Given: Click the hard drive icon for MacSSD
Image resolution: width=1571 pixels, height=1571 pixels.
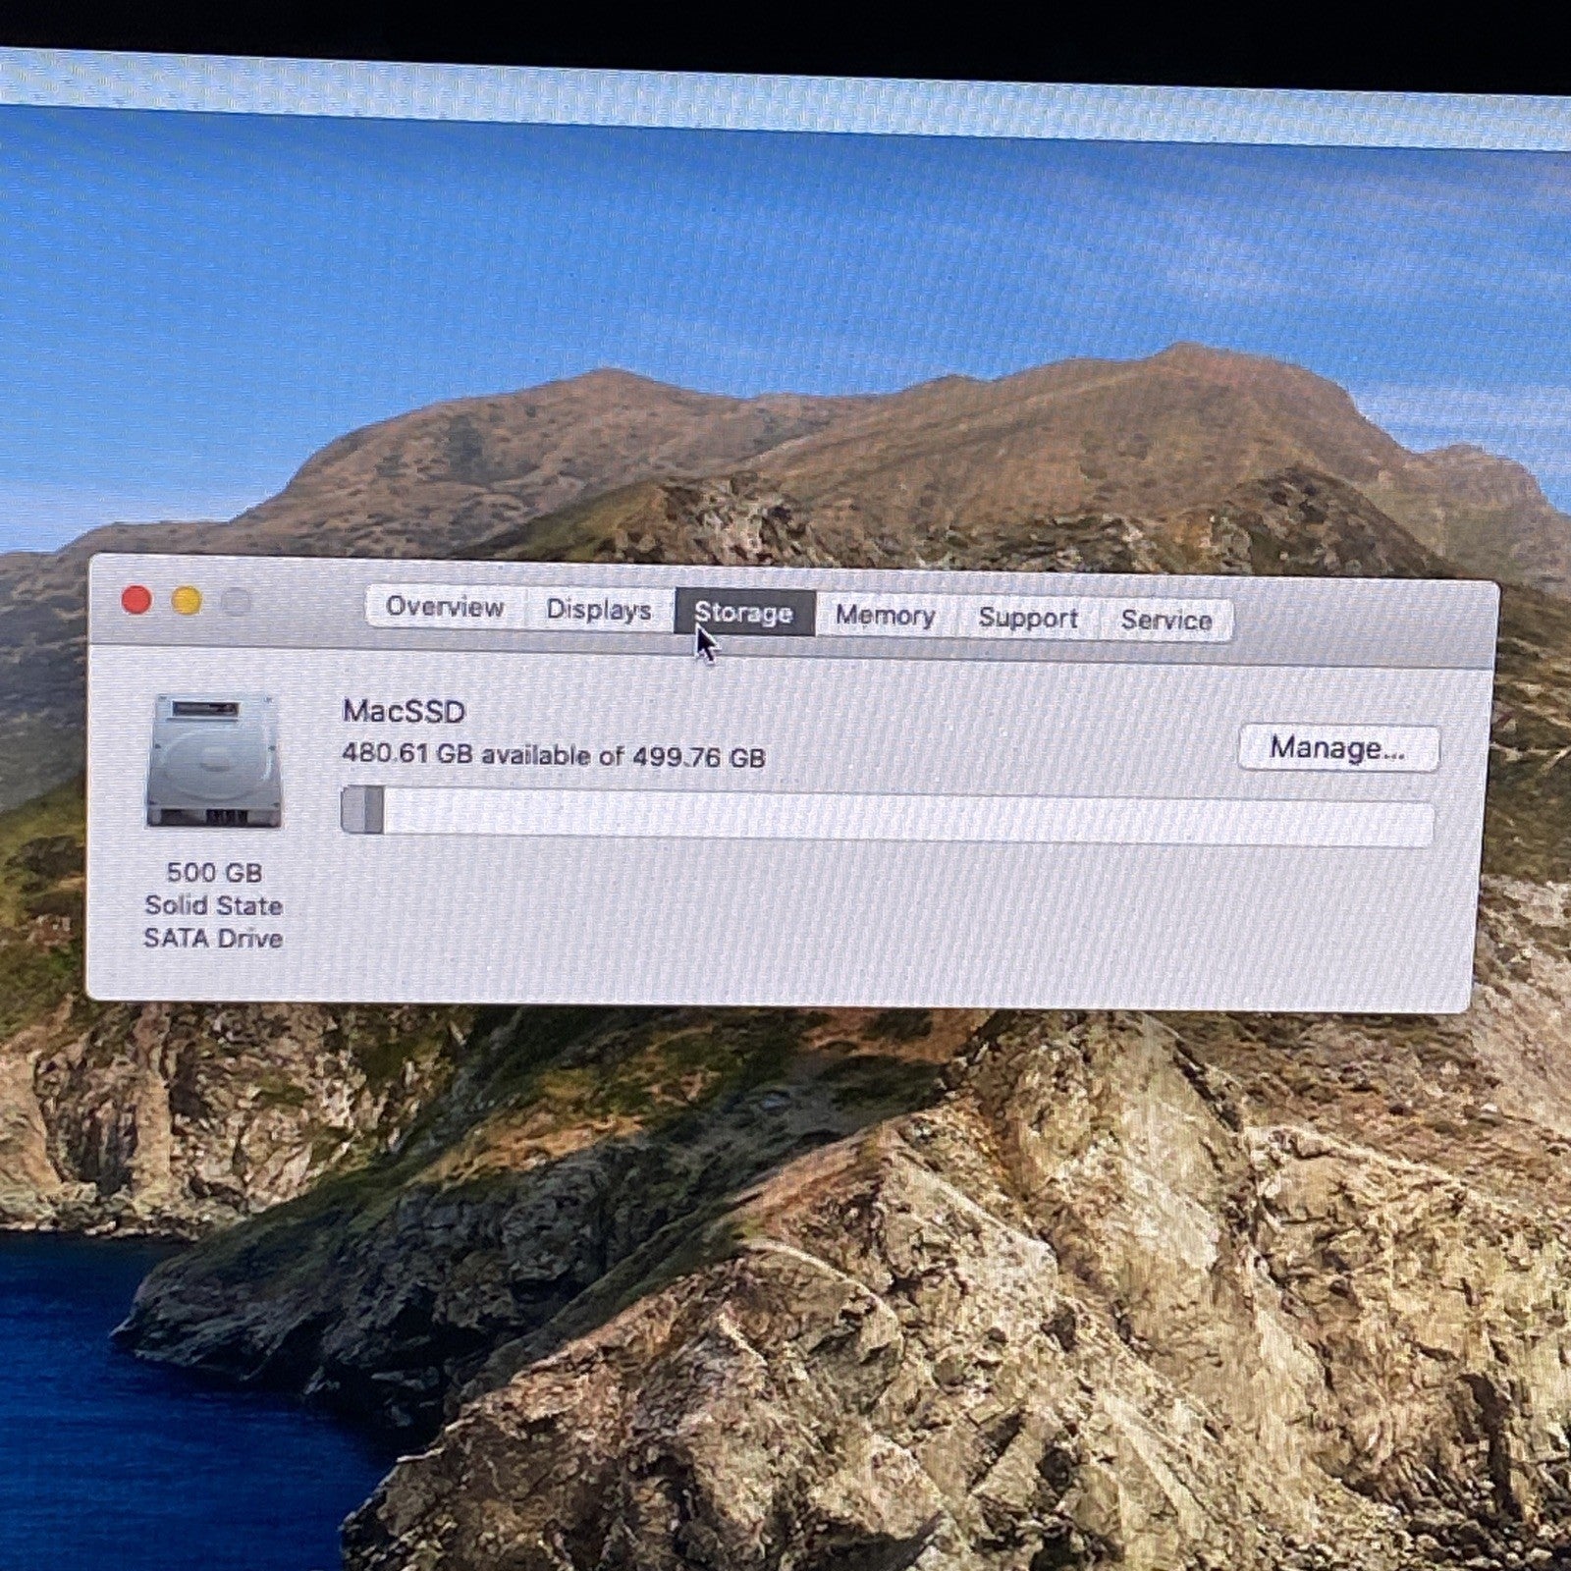Looking at the screenshot, I should [214, 761].
